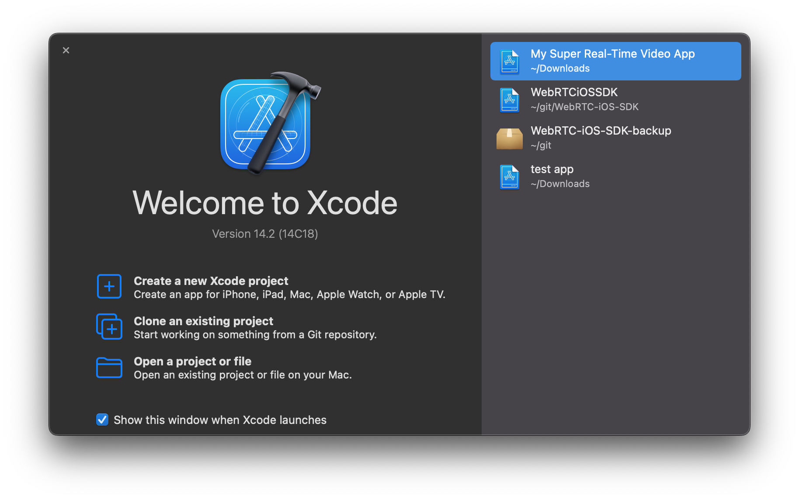Image resolution: width=799 pixels, height=500 pixels.
Task: Click the xcodeproj icon next to WebRTCiOSSDK
Action: coord(510,100)
